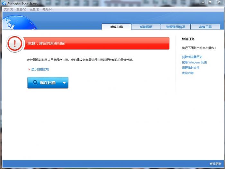
Task: Open the 设置(S) menu
Action: click(34, 9)
